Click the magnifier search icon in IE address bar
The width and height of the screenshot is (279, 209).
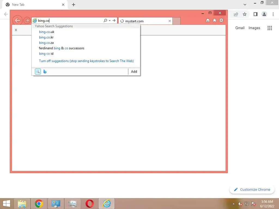pyautogui.click(x=105, y=20)
